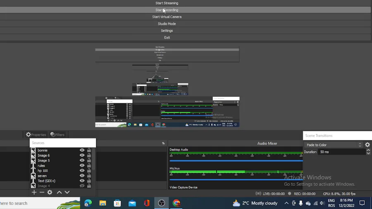Click OBS Studio icon in taskbar
372x209 pixels.
click(162, 203)
